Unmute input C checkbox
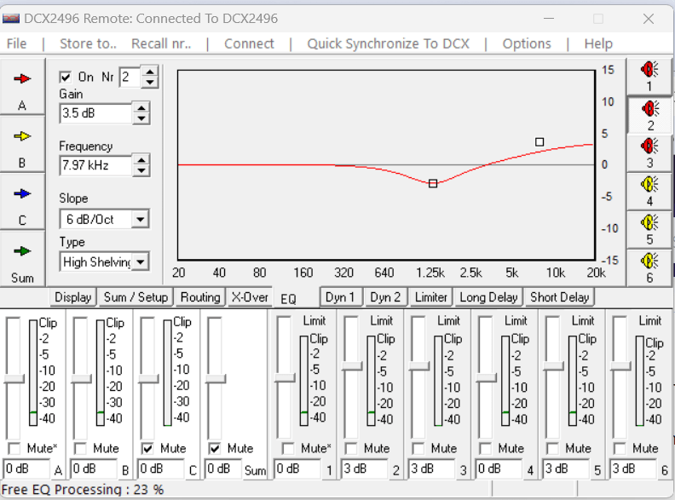This screenshot has width=675, height=500. [x=147, y=449]
